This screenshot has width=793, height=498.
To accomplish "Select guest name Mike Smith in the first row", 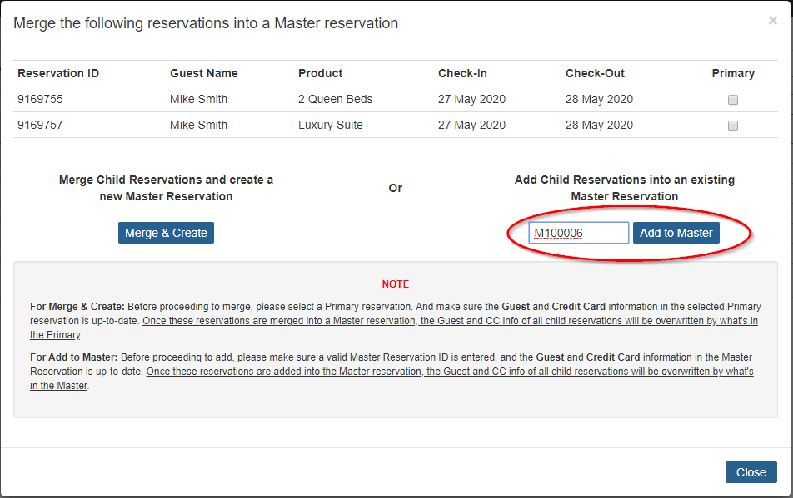I will point(200,100).
